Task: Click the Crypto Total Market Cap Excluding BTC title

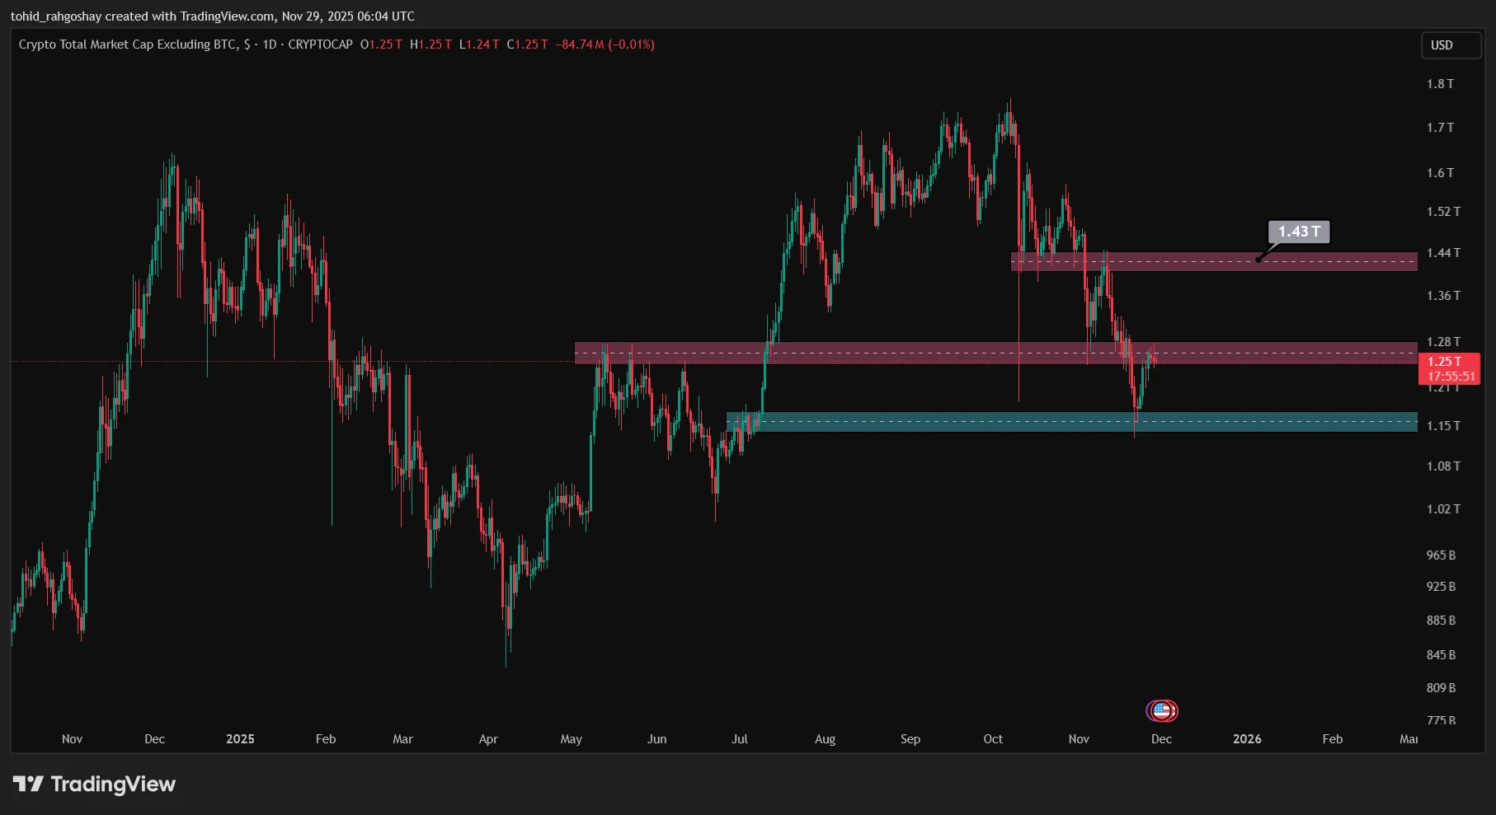Action: [127, 44]
